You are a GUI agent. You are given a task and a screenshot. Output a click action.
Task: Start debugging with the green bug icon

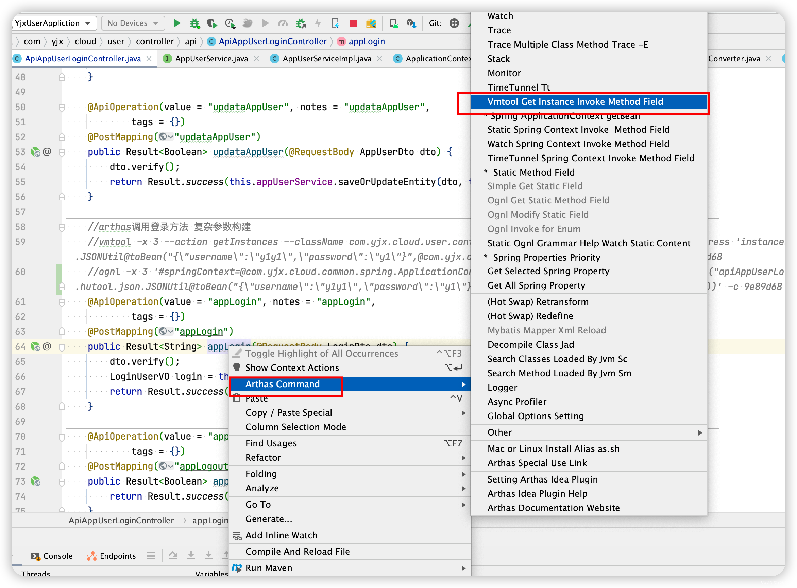[194, 23]
